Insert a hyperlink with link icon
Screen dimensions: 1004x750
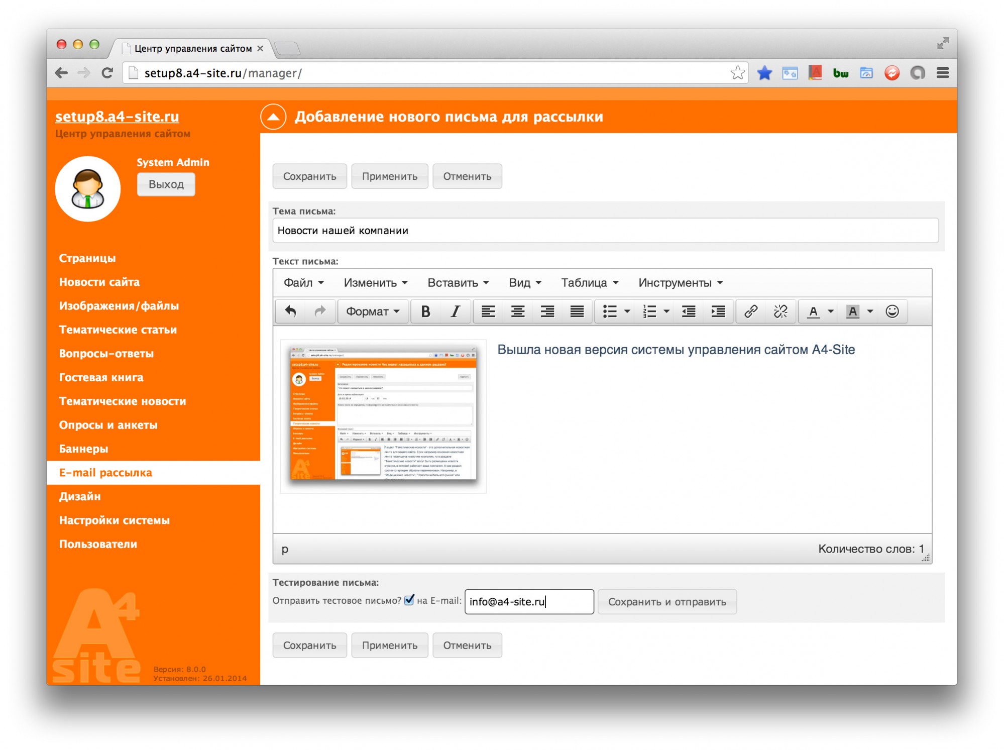(751, 311)
